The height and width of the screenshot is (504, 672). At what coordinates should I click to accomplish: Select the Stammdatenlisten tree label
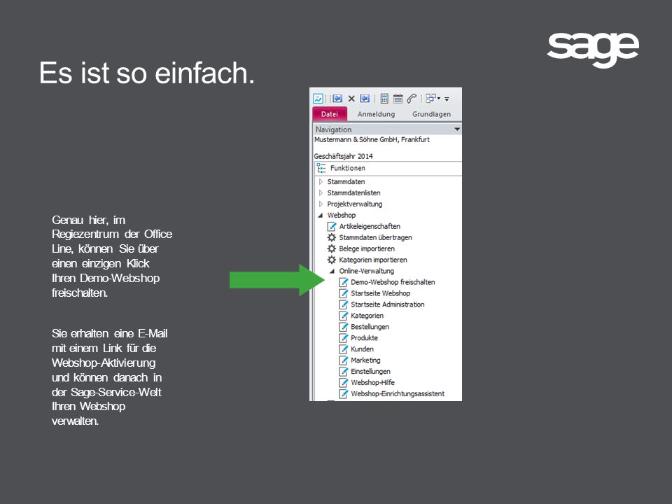(353, 193)
